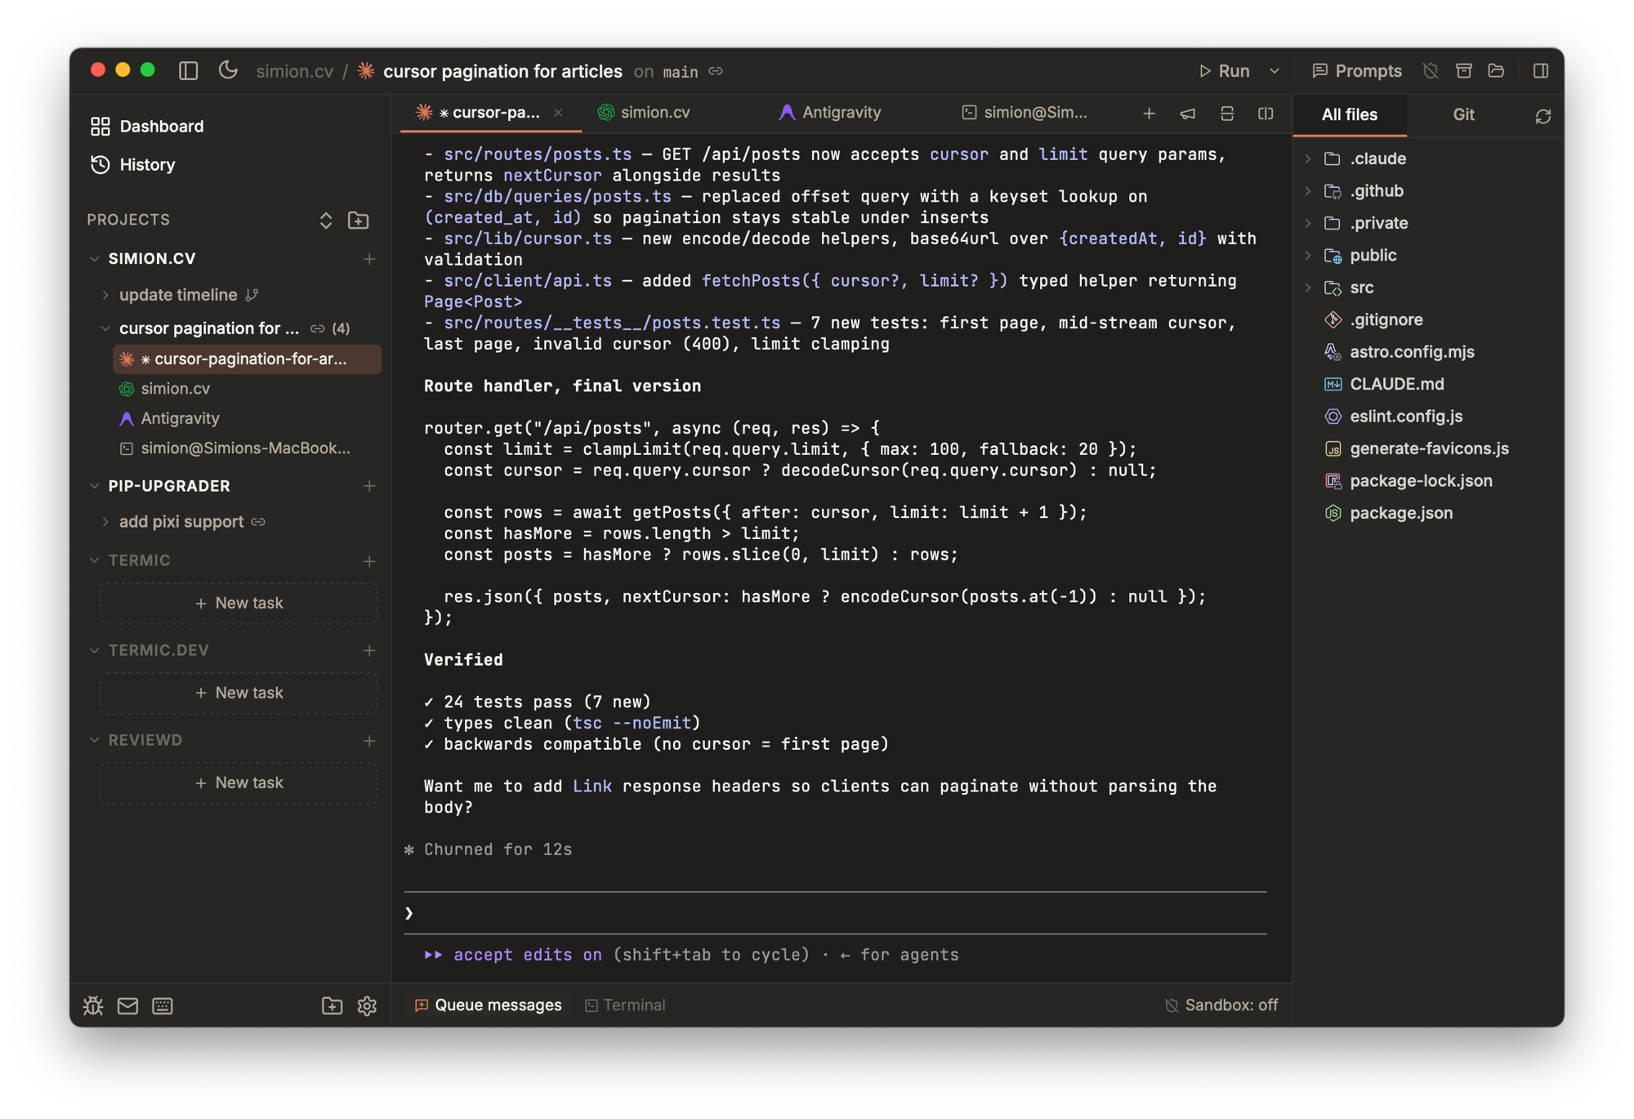
Task: Switch to simion@Sim... terminal tab
Action: pyautogui.click(x=1025, y=113)
